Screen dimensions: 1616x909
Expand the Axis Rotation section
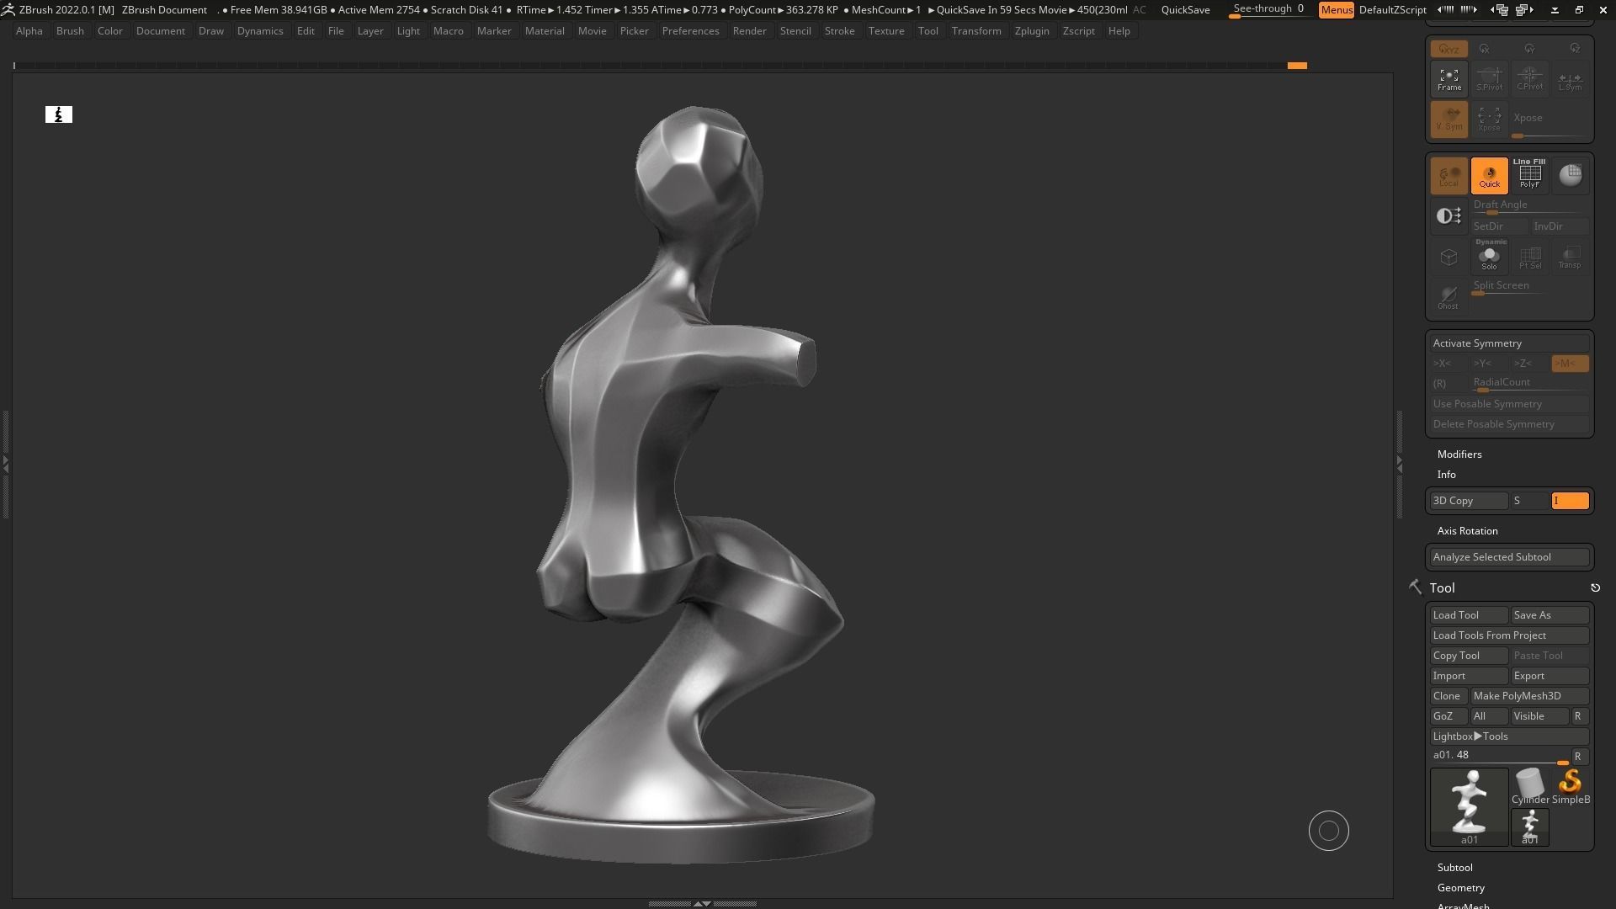[x=1467, y=531]
